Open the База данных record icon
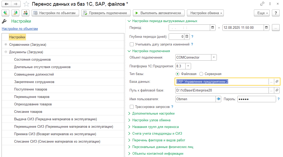283x157 pixels. [x=277, y=81]
